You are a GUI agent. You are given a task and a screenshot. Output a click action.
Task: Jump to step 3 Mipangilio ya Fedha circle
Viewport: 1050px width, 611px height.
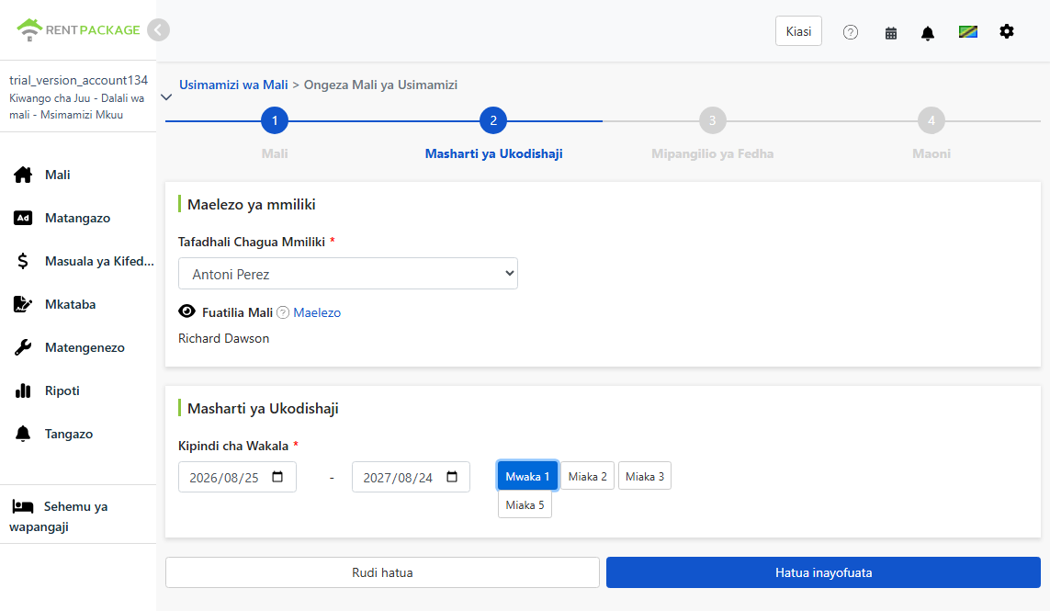pos(713,120)
